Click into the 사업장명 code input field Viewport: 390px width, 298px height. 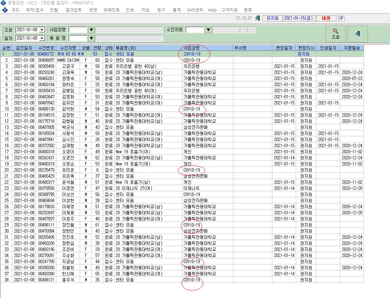click(x=78, y=30)
